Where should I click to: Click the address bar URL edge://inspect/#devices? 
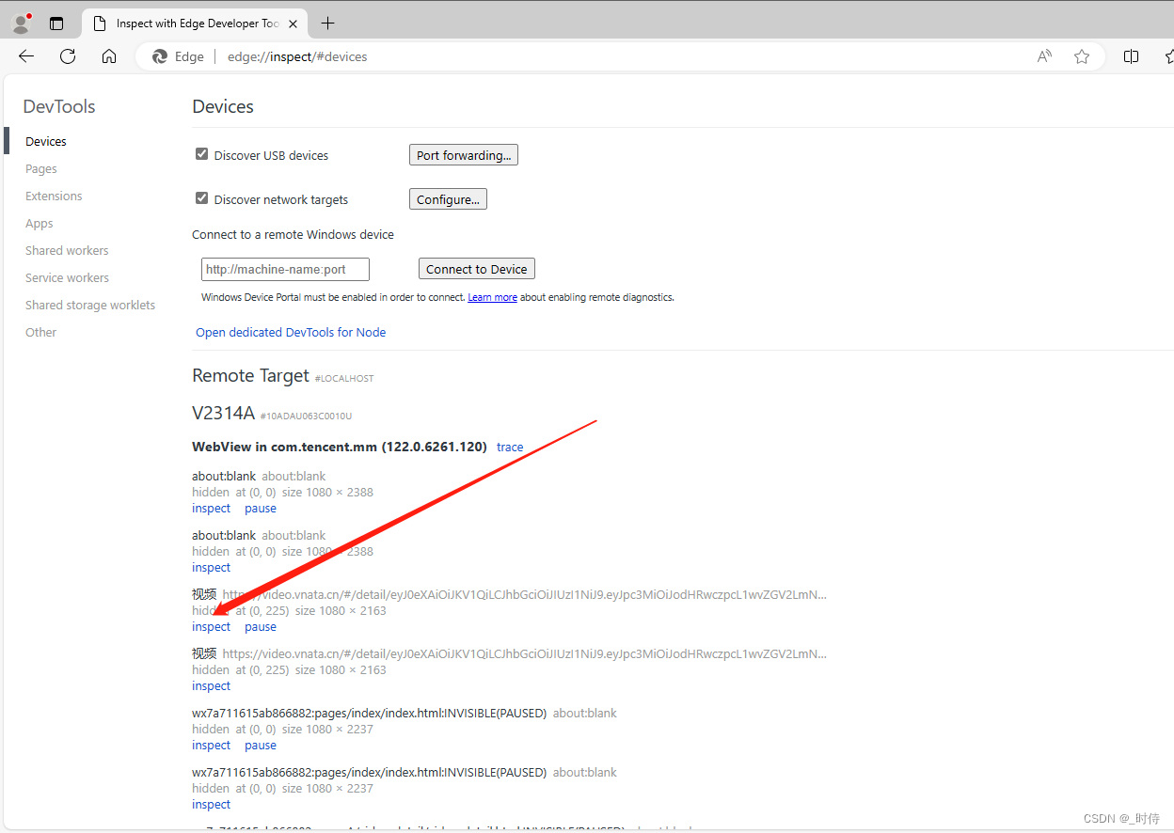[x=297, y=56]
